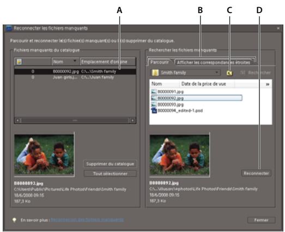Click the Fermer button
285x232 pixels.
point(261,220)
